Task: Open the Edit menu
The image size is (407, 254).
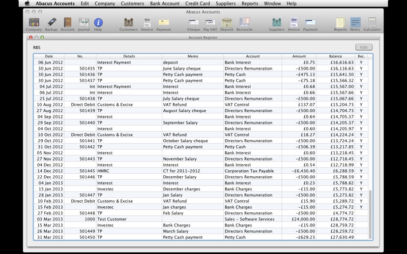Action: (x=84, y=4)
